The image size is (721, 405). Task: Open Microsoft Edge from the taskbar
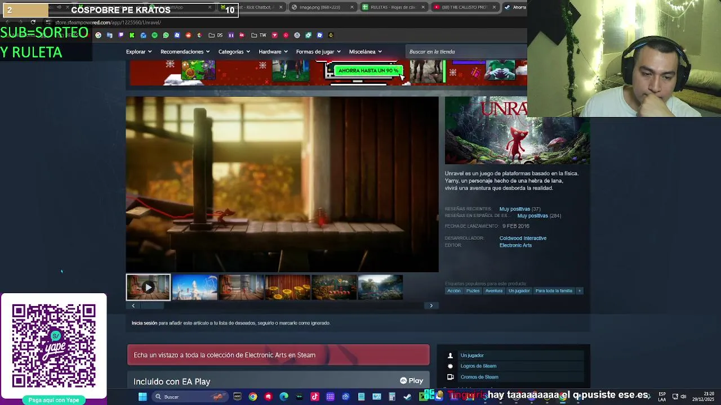284,397
